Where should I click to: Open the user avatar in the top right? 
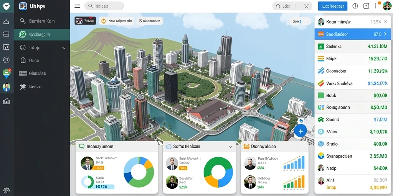387,6
